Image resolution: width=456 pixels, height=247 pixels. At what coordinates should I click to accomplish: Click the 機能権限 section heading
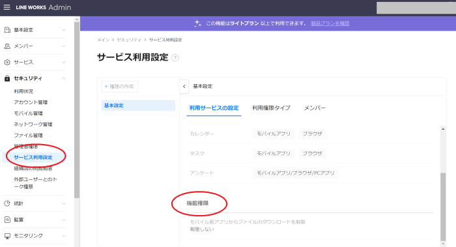[197, 203]
